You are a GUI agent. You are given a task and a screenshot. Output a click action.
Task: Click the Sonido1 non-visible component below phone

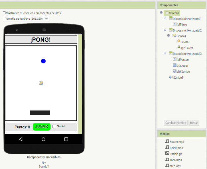click(44, 162)
